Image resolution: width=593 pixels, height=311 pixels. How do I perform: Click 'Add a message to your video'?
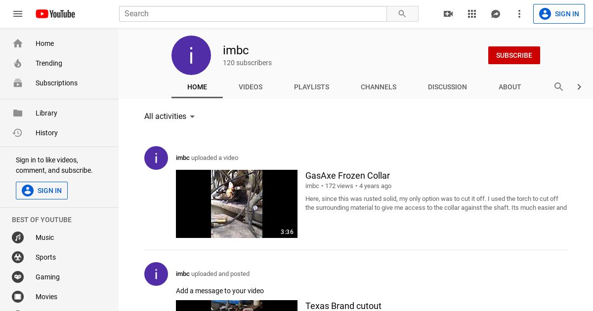coord(220,291)
